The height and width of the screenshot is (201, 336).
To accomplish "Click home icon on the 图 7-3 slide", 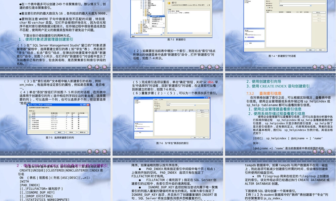I will coord(217,67).
